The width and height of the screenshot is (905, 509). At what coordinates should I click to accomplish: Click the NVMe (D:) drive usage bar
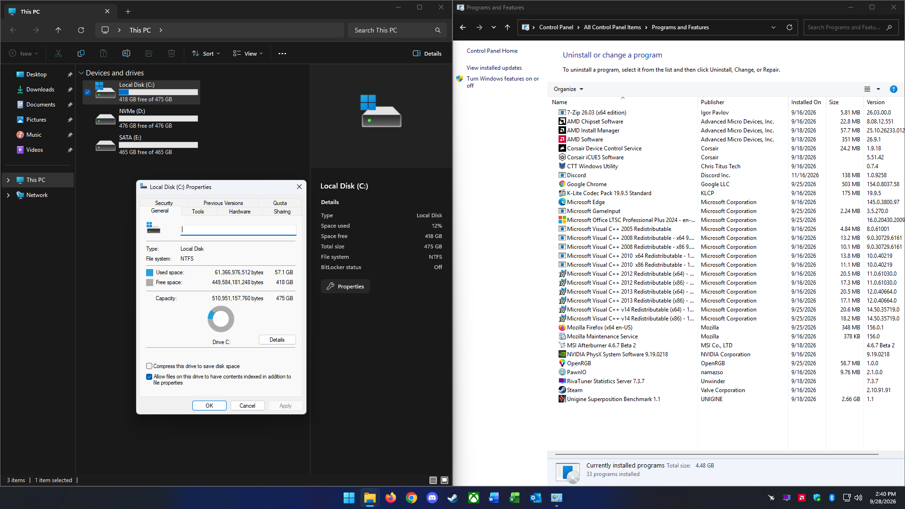pyautogui.click(x=158, y=119)
